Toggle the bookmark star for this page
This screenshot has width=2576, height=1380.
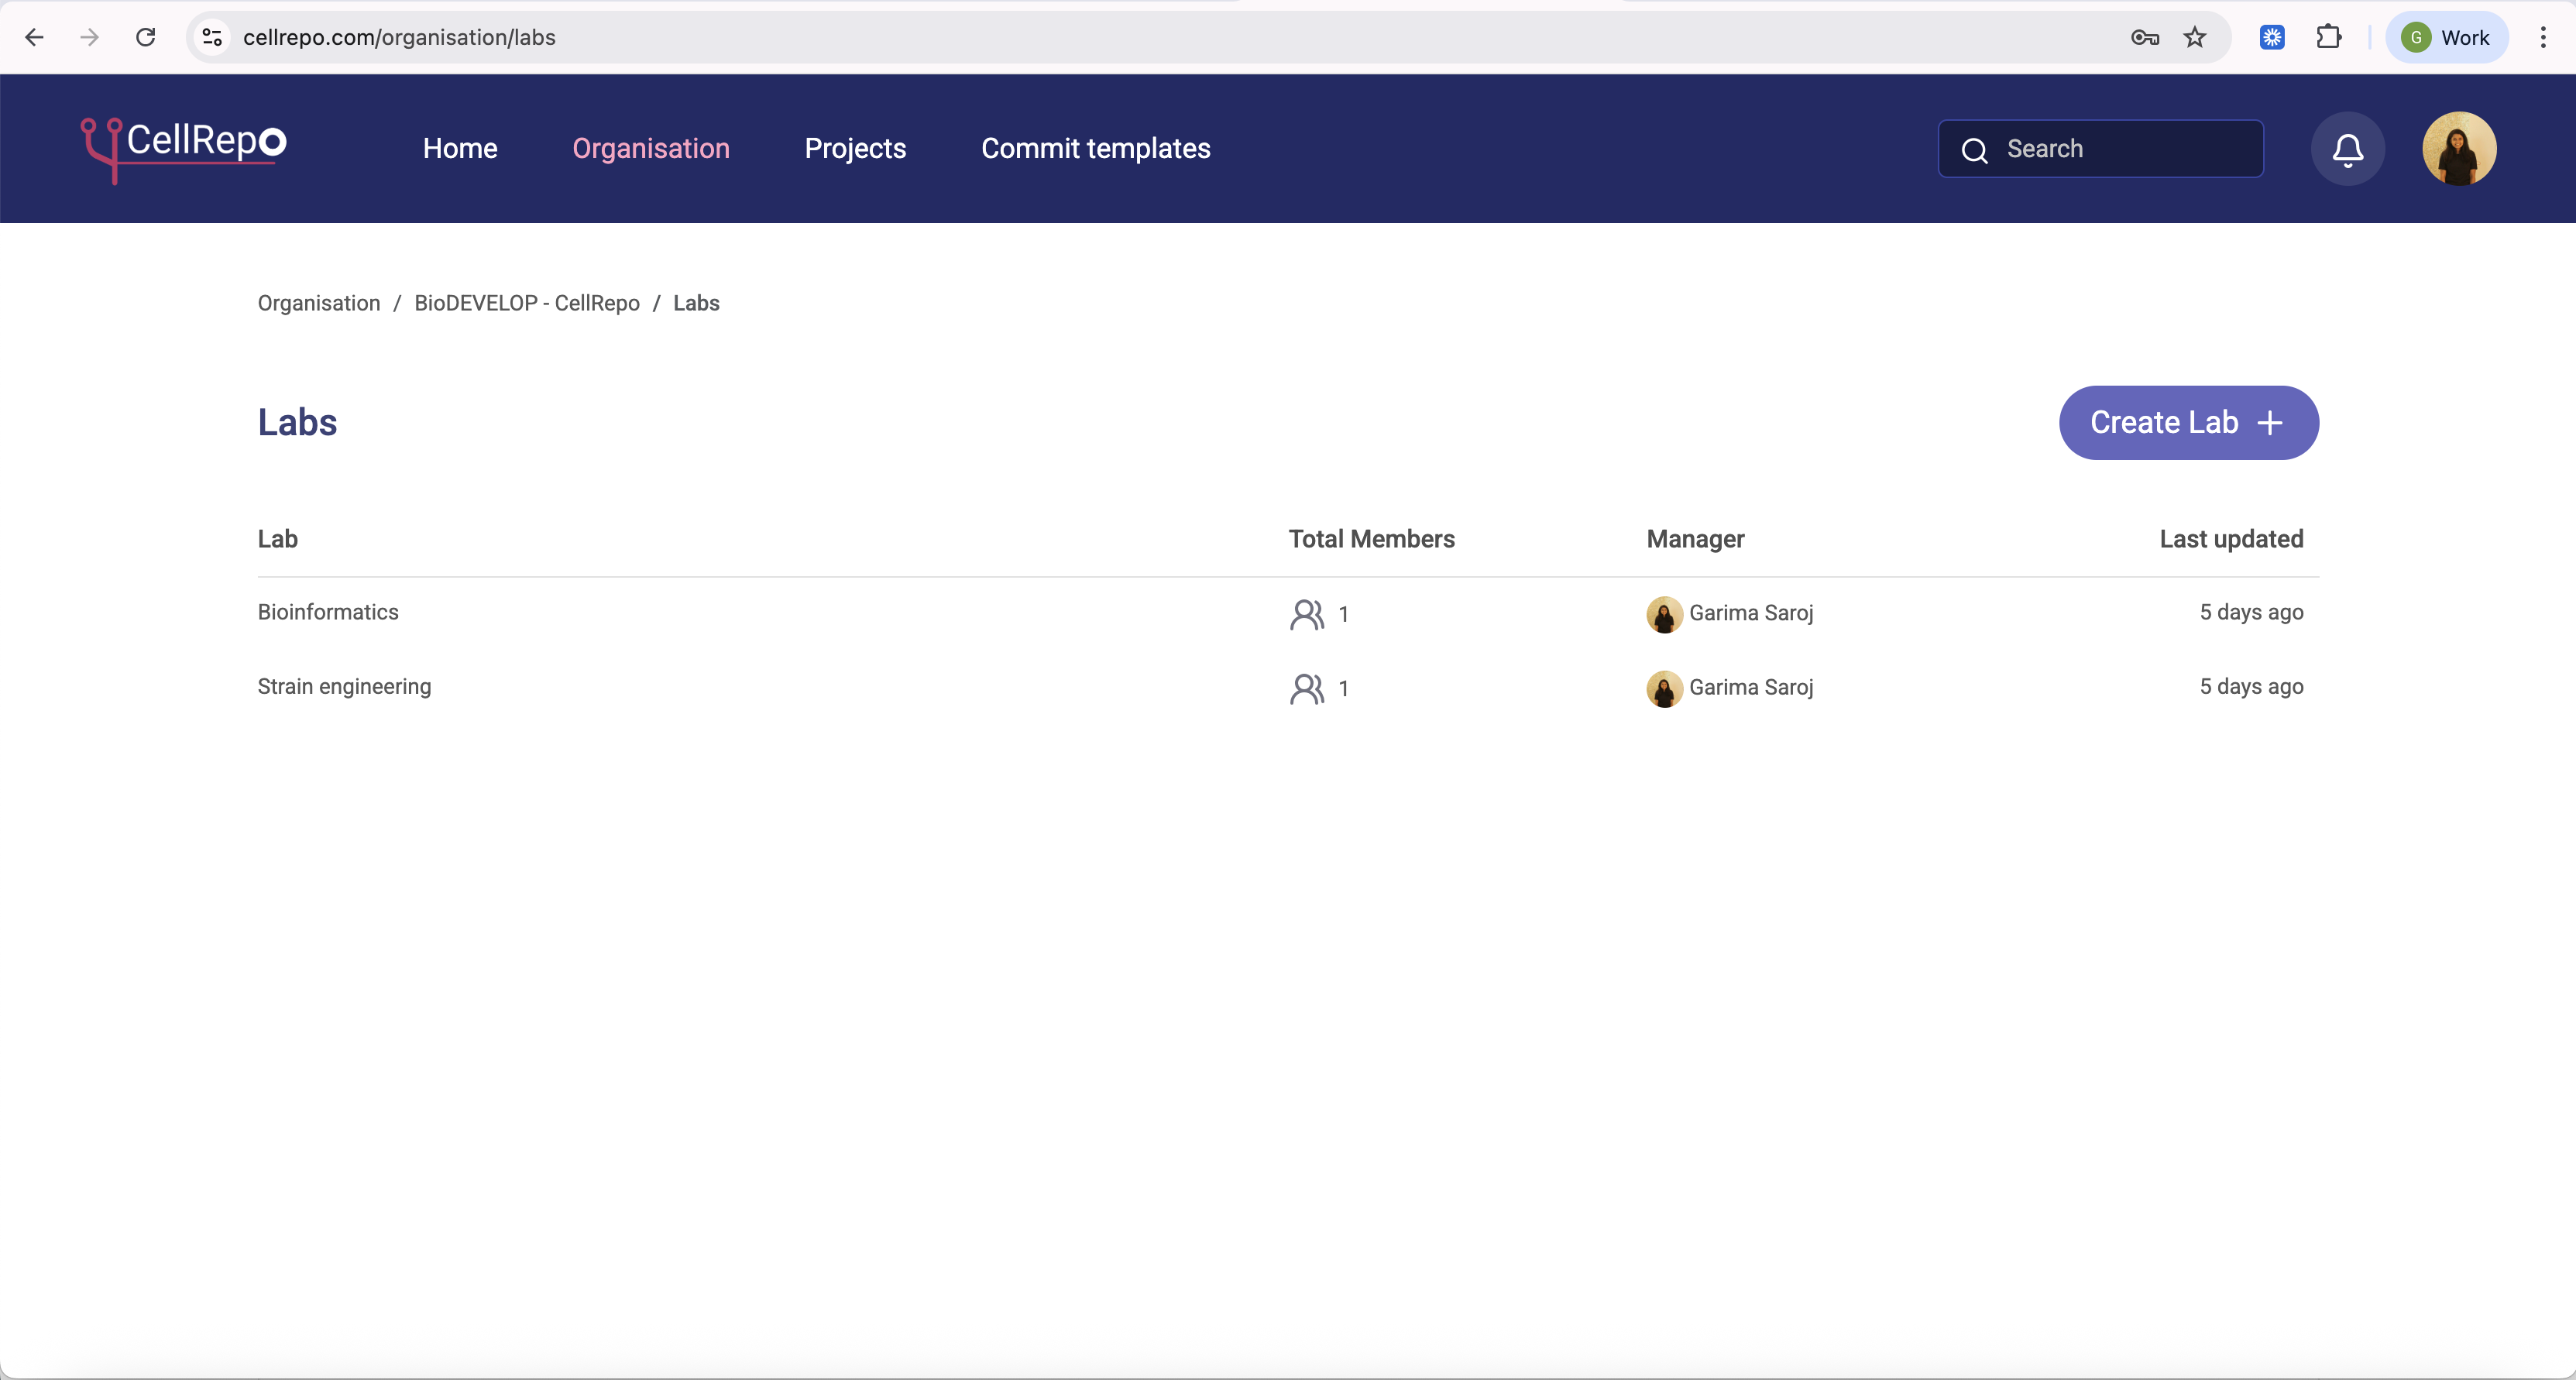2196,37
